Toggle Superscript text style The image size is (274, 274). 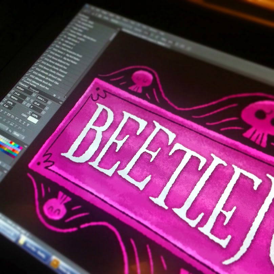16,119
